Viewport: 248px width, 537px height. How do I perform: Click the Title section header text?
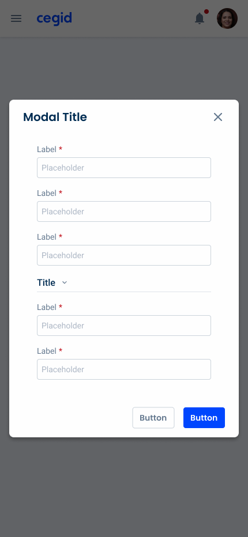coord(46,282)
